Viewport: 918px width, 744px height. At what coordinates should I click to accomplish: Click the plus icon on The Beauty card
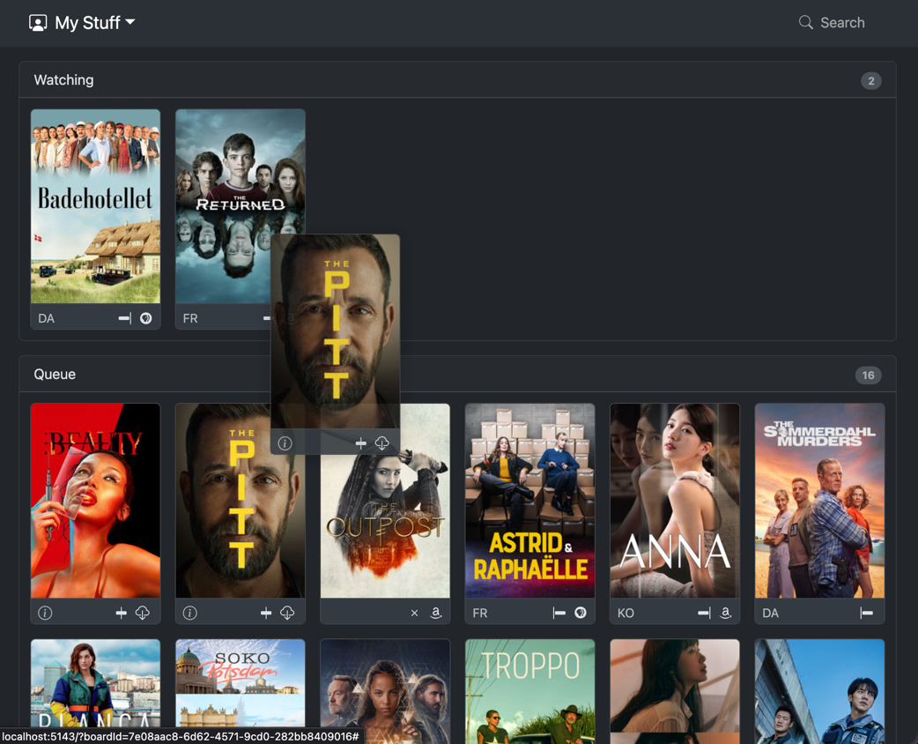122,613
